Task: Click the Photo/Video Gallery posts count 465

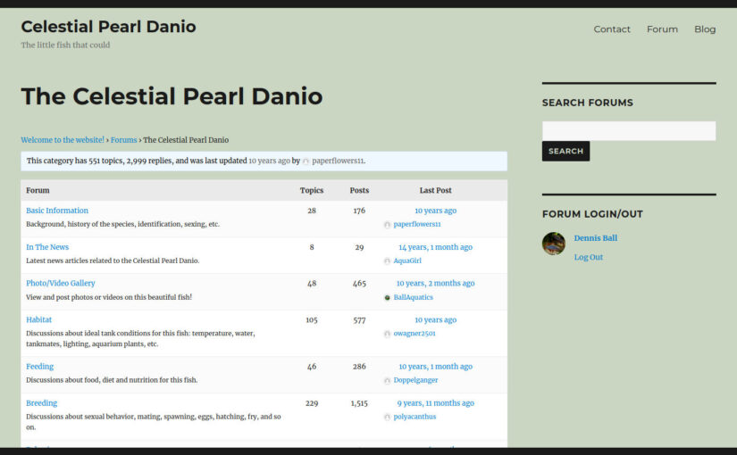Action: pyautogui.click(x=359, y=283)
